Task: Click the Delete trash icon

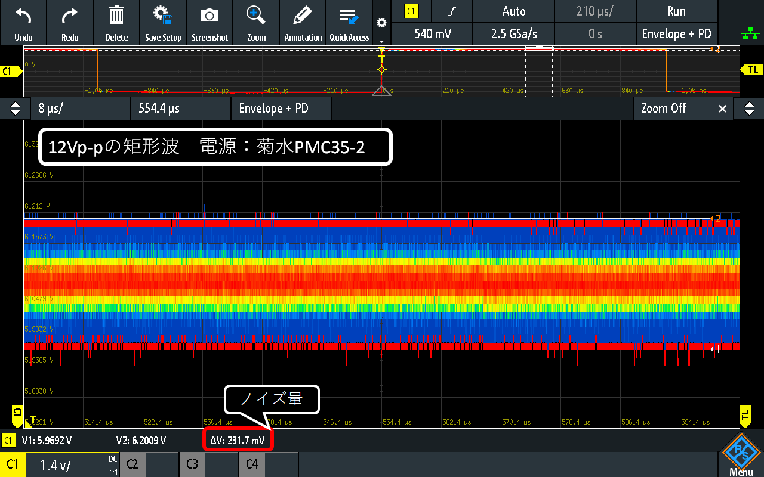Action: 116,23
